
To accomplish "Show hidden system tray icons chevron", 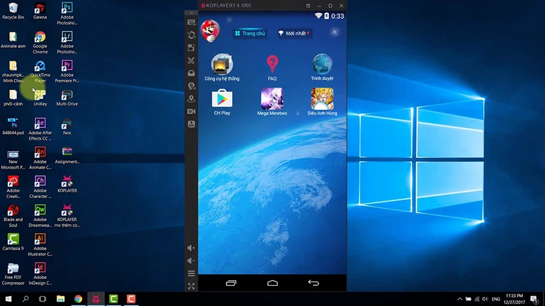I will point(459,299).
